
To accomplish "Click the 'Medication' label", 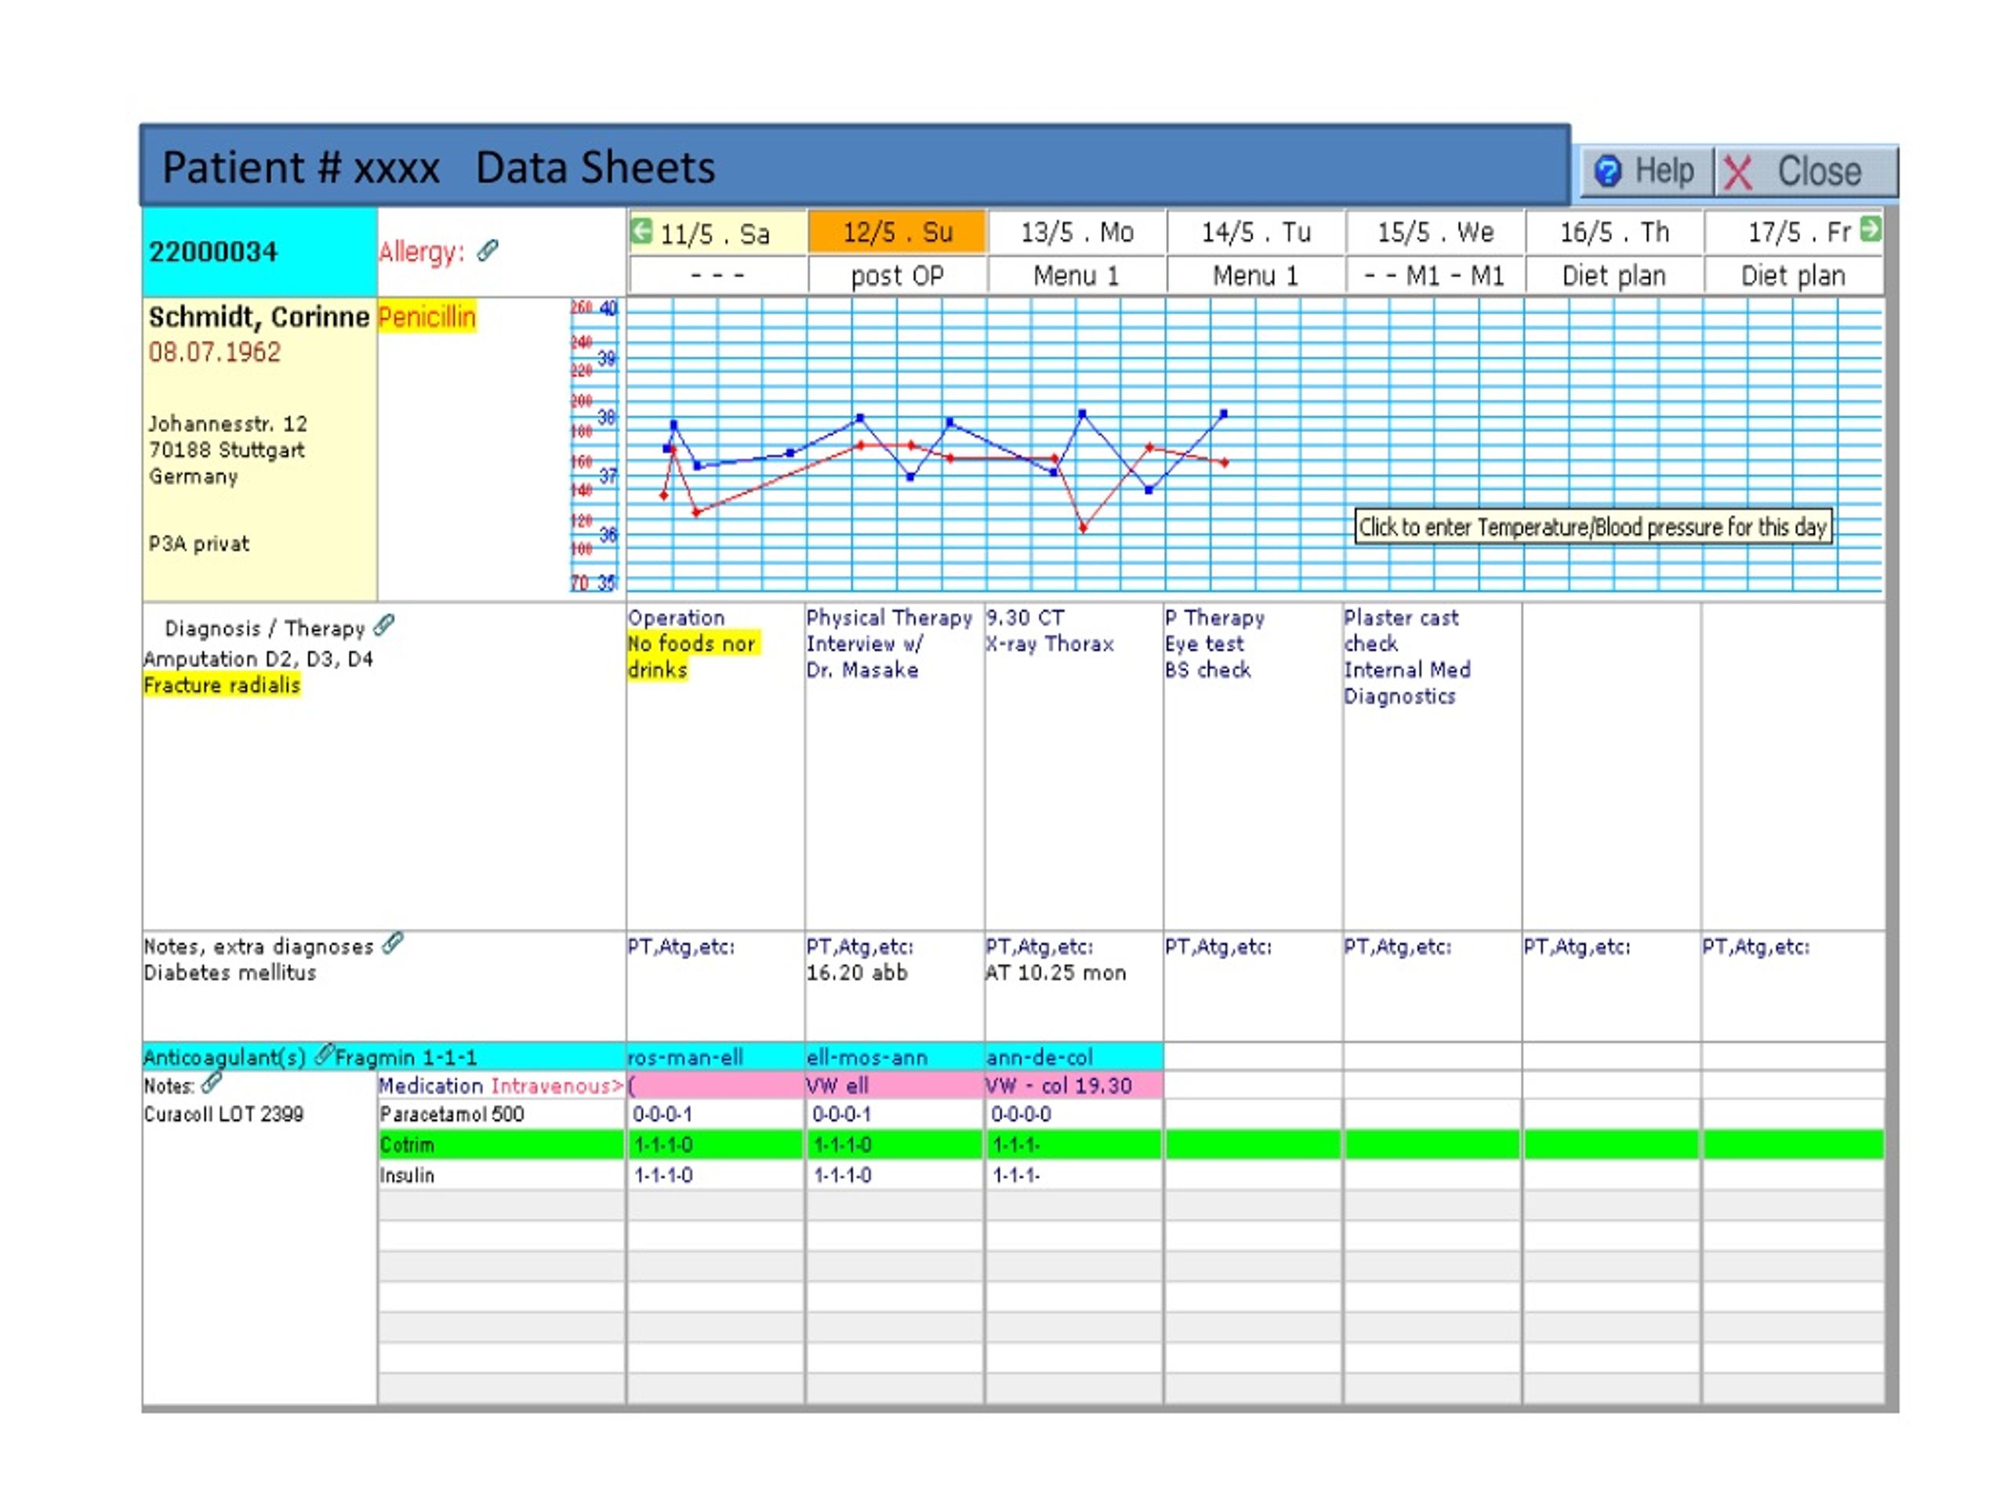I will 431,1085.
